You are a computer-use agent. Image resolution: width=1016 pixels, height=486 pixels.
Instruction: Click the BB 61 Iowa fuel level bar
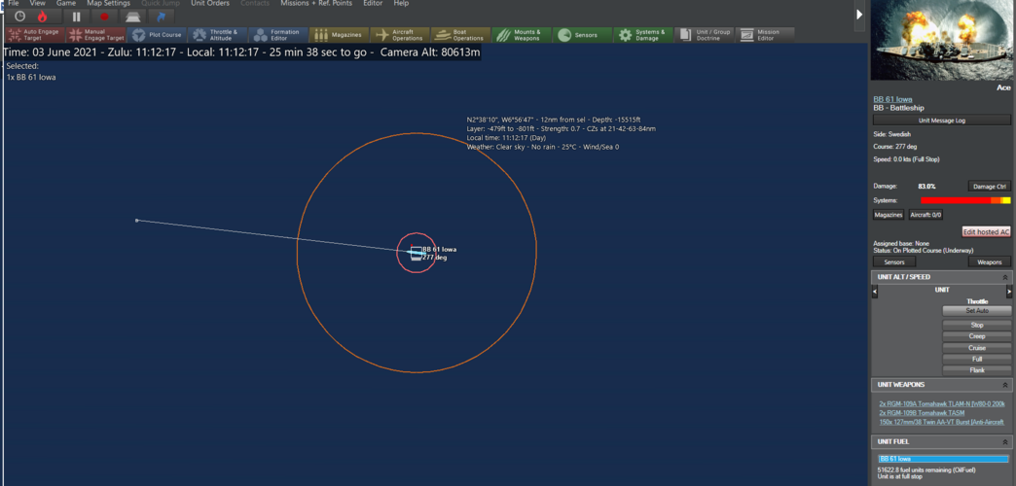[943, 459]
